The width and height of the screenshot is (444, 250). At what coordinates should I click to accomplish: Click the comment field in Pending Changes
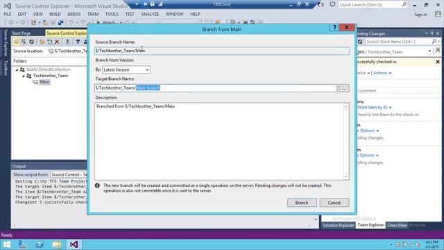tap(398, 91)
